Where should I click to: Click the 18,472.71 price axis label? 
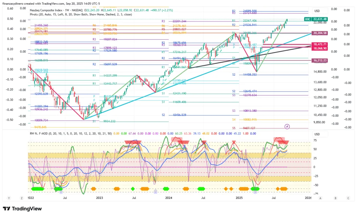click(320, 44)
